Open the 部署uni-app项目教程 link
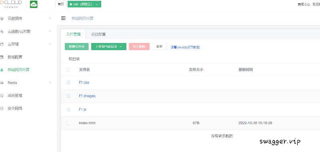The width and height of the screenshot is (320, 152). point(185,47)
